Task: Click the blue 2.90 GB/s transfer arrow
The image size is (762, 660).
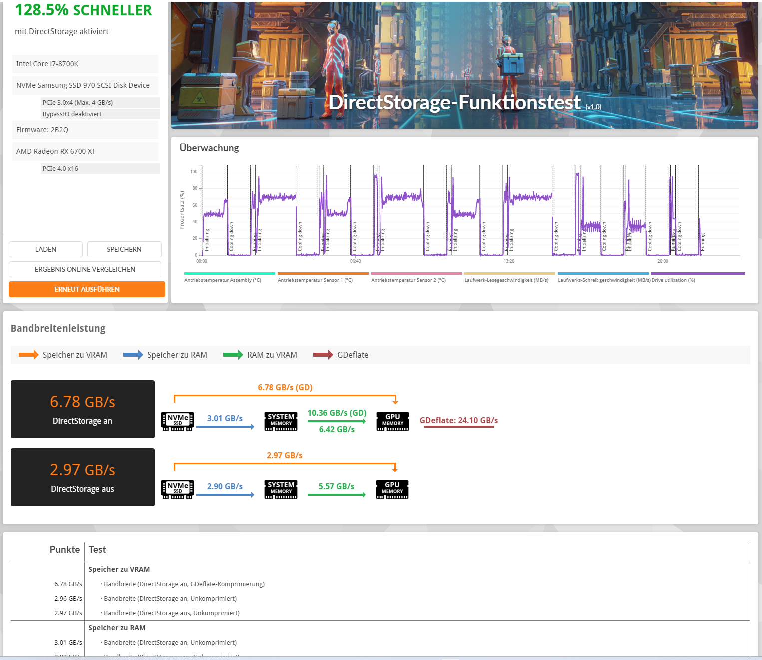Action: [225, 494]
